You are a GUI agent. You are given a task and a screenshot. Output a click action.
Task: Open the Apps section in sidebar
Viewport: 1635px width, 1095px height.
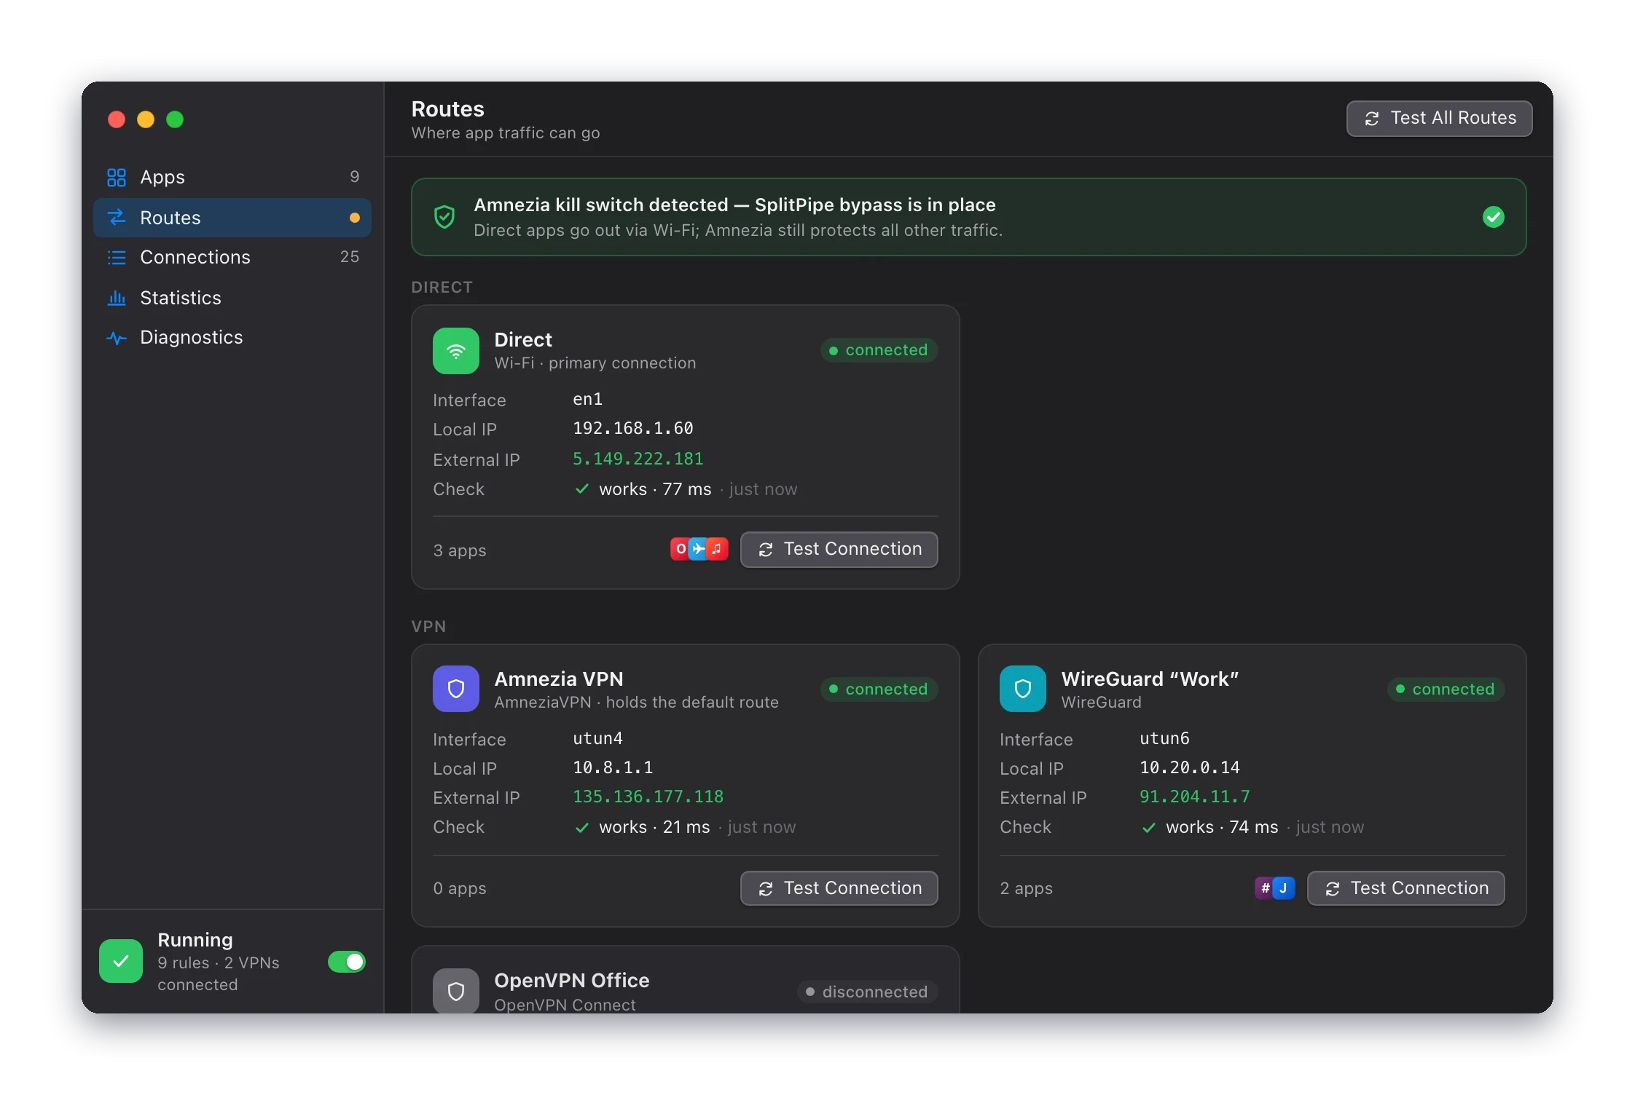click(x=232, y=177)
